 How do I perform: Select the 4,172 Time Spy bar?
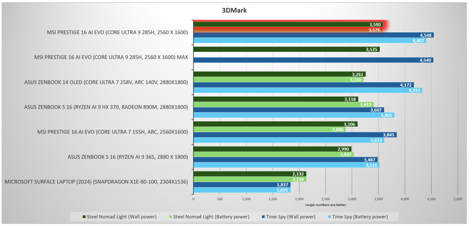(304, 85)
